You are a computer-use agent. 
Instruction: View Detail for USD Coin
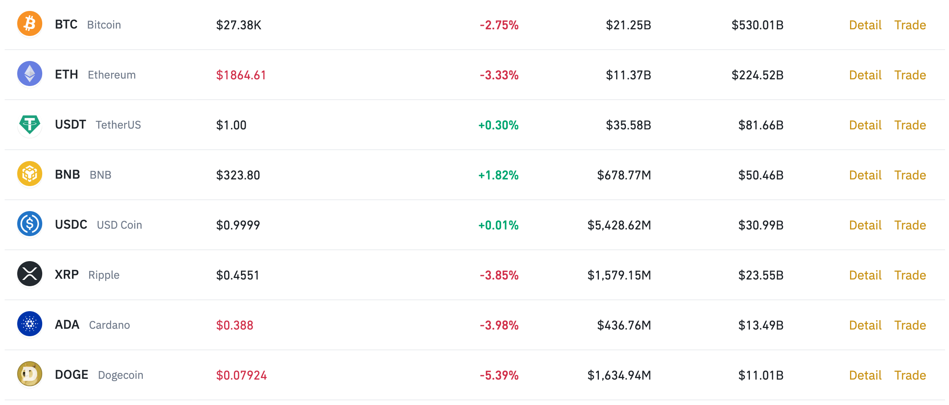coord(865,225)
